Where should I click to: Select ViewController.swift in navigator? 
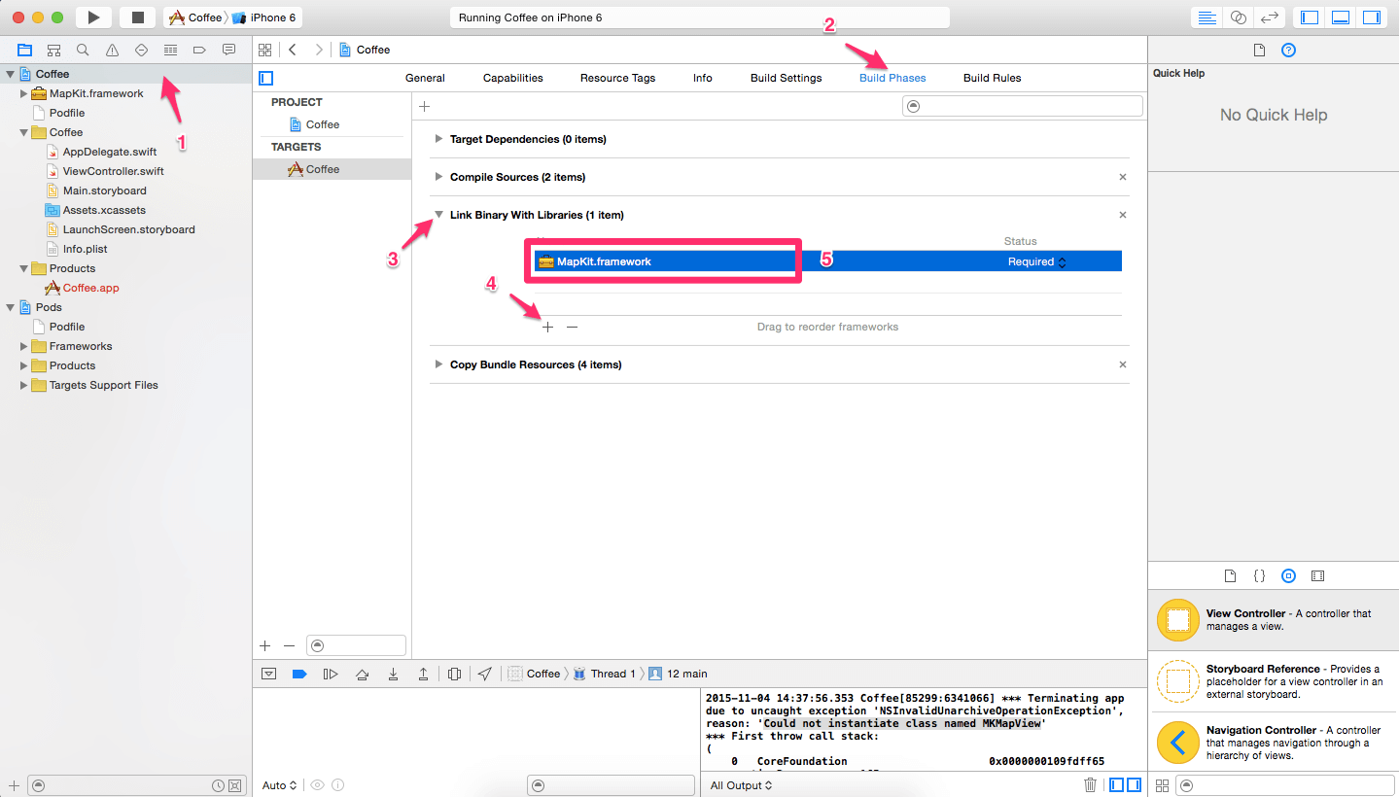click(x=113, y=171)
